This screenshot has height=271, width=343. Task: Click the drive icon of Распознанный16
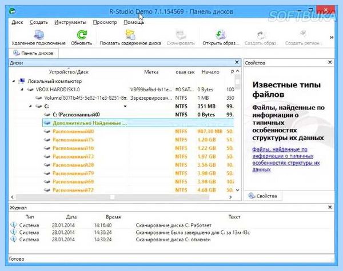coord(47,148)
